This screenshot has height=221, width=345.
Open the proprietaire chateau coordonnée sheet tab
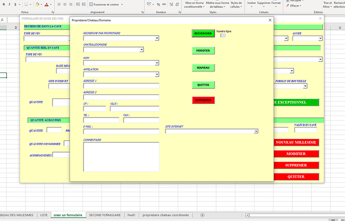click(x=165, y=215)
